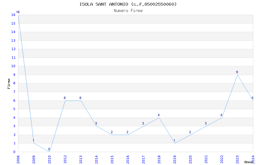Click the y-axis tick label 5
Screen dimensions: 256x165
pyautogui.click(x=14, y=109)
